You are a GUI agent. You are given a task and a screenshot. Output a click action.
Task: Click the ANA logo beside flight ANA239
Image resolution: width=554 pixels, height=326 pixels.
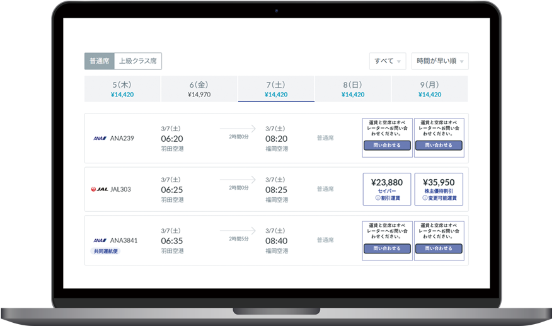pos(100,138)
